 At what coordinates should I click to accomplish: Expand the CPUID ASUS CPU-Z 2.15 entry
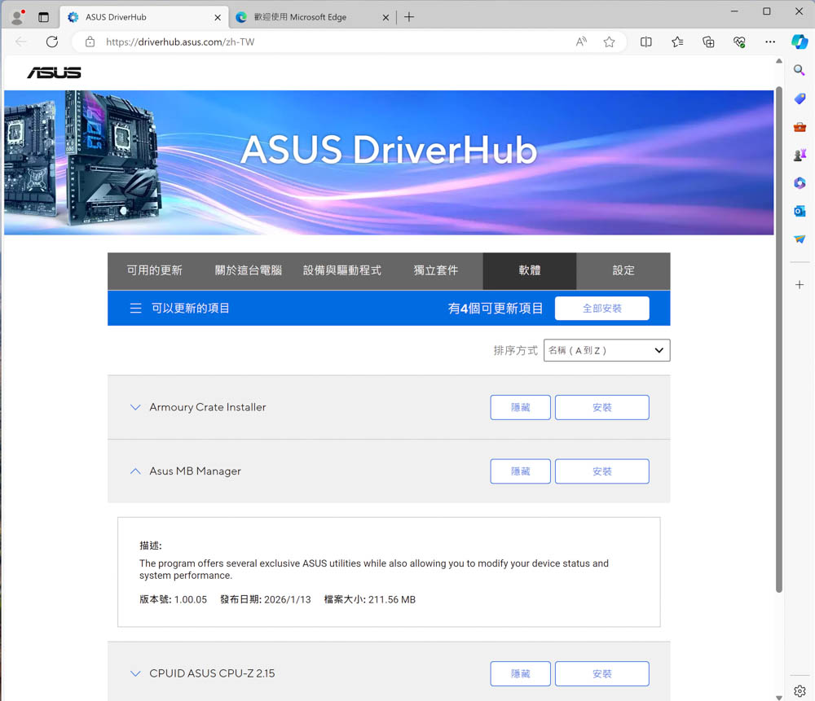[x=135, y=673]
